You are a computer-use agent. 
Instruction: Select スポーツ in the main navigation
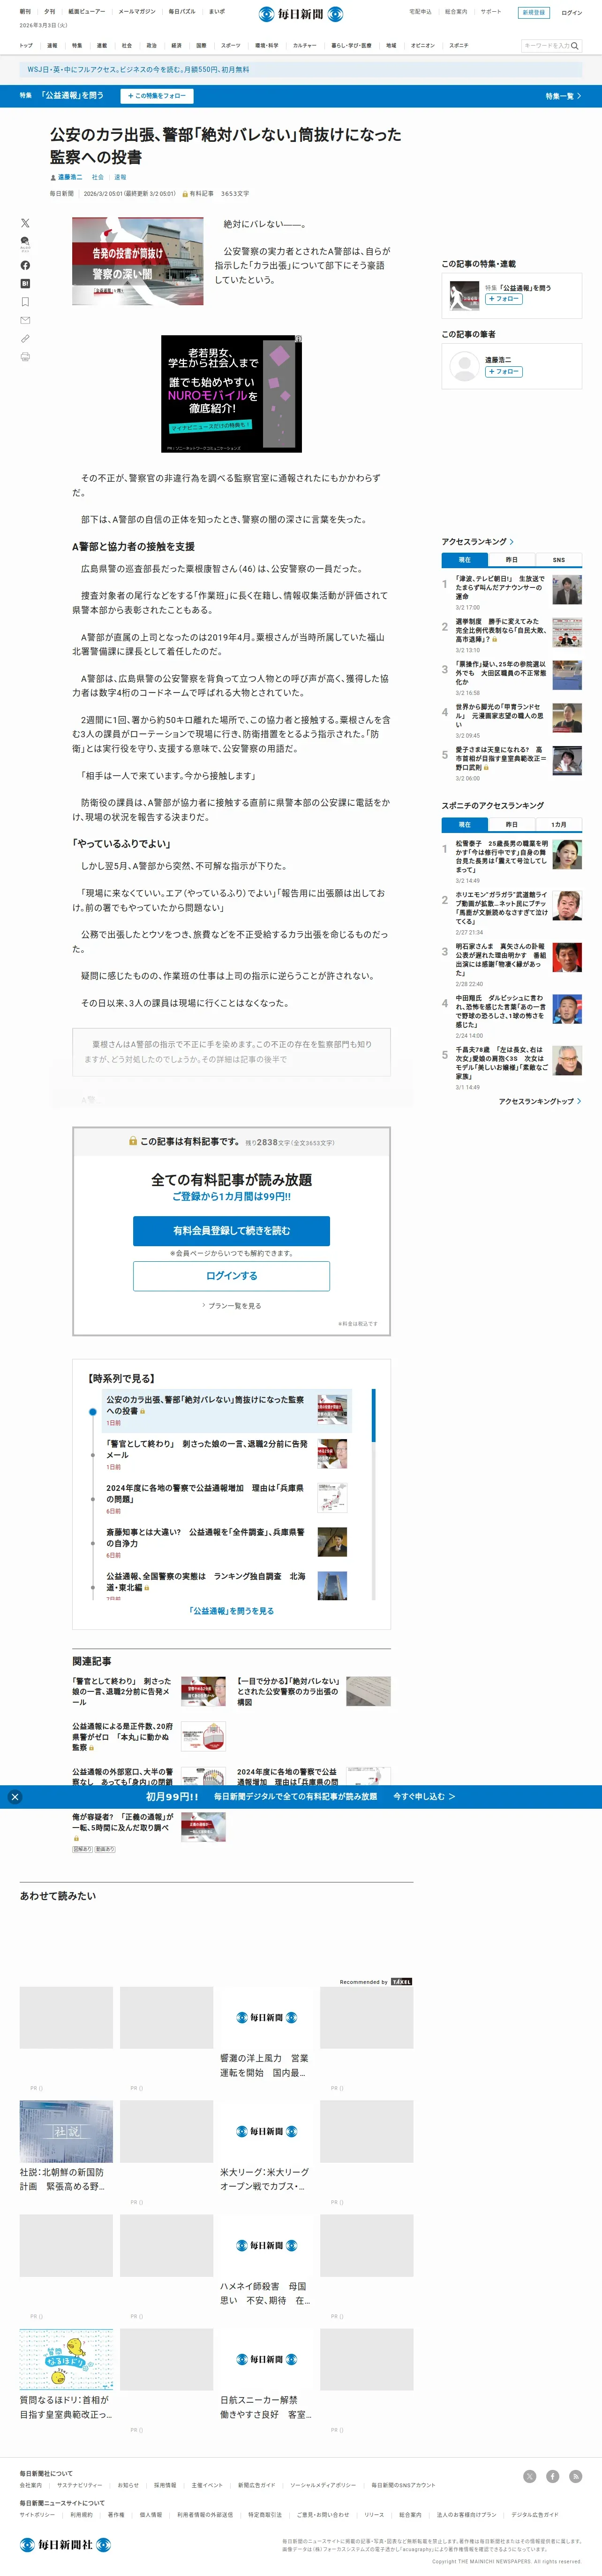tap(231, 45)
